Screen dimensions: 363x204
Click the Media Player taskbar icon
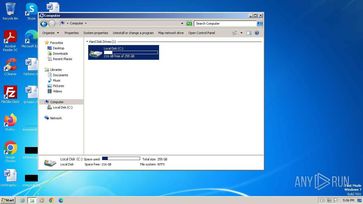coord(42,200)
